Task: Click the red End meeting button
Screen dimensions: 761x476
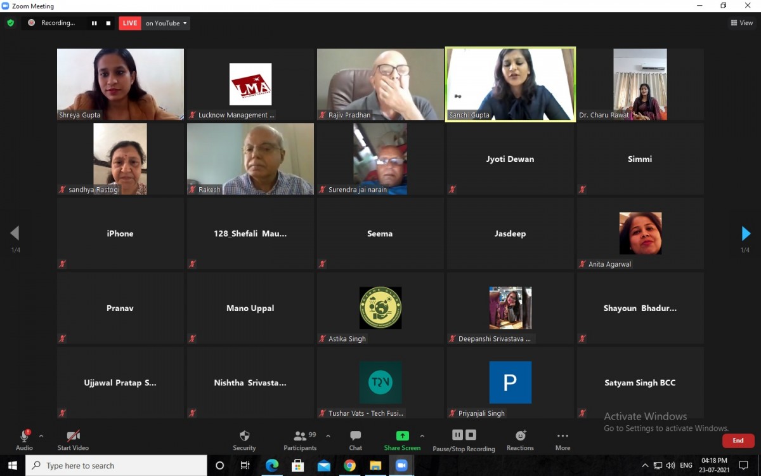Action: [x=738, y=440]
